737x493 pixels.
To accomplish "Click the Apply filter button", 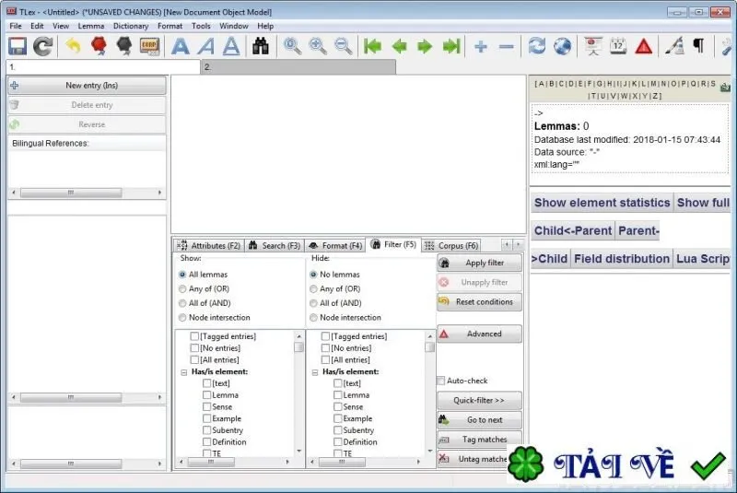I will tap(479, 263).
